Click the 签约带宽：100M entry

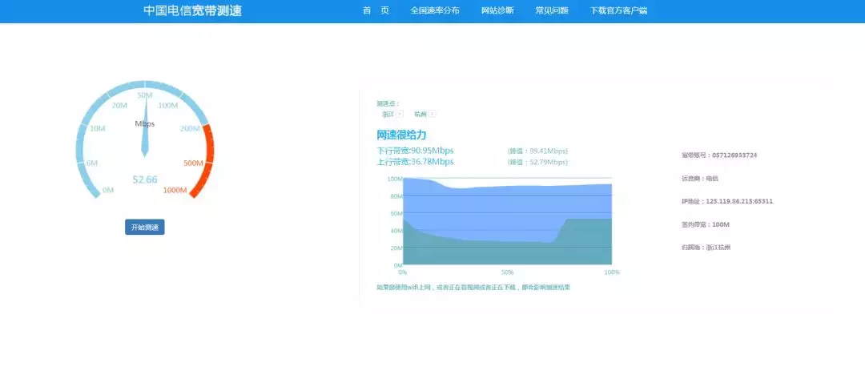[x=706, y=224]
